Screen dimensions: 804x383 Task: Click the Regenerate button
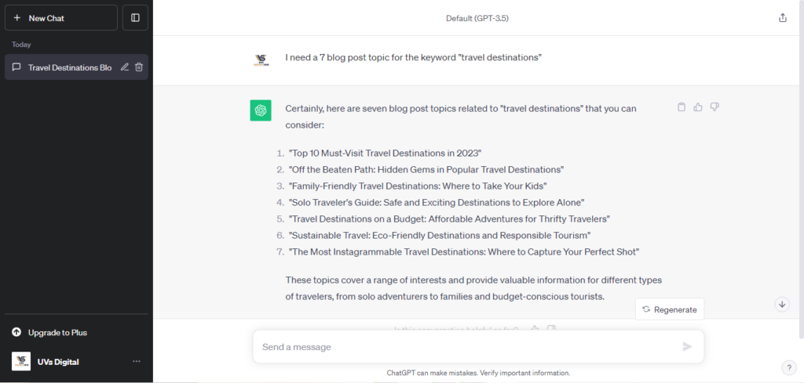670,309
